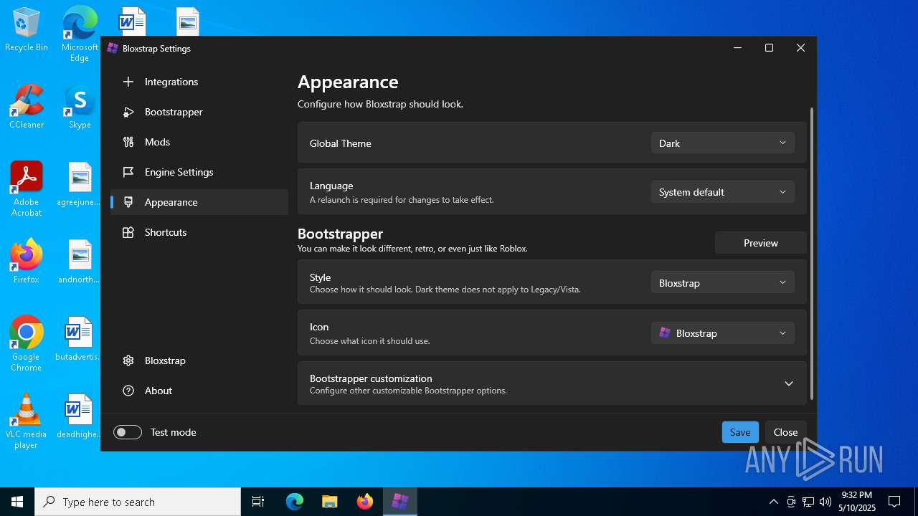Click the taskbar clock showing 9:32 PM

(x=857, y=502)
